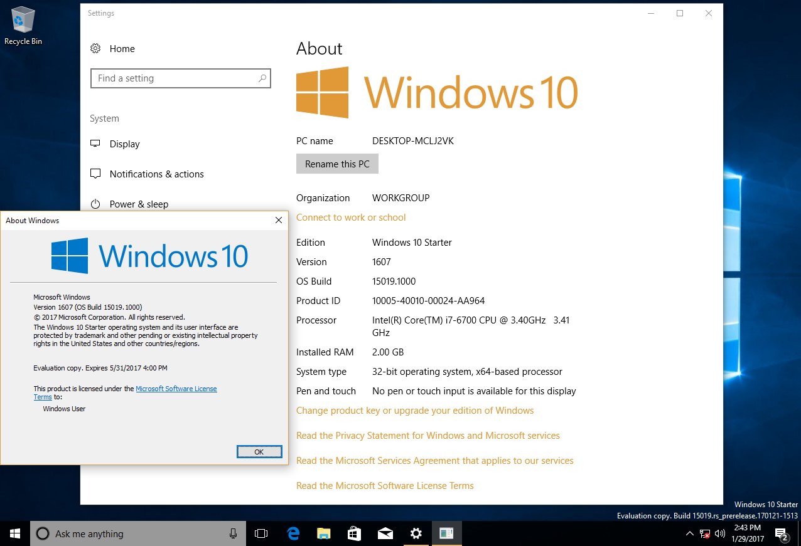Go to Home in Settings
The image size is (801, 546).
tap(122, 48)
